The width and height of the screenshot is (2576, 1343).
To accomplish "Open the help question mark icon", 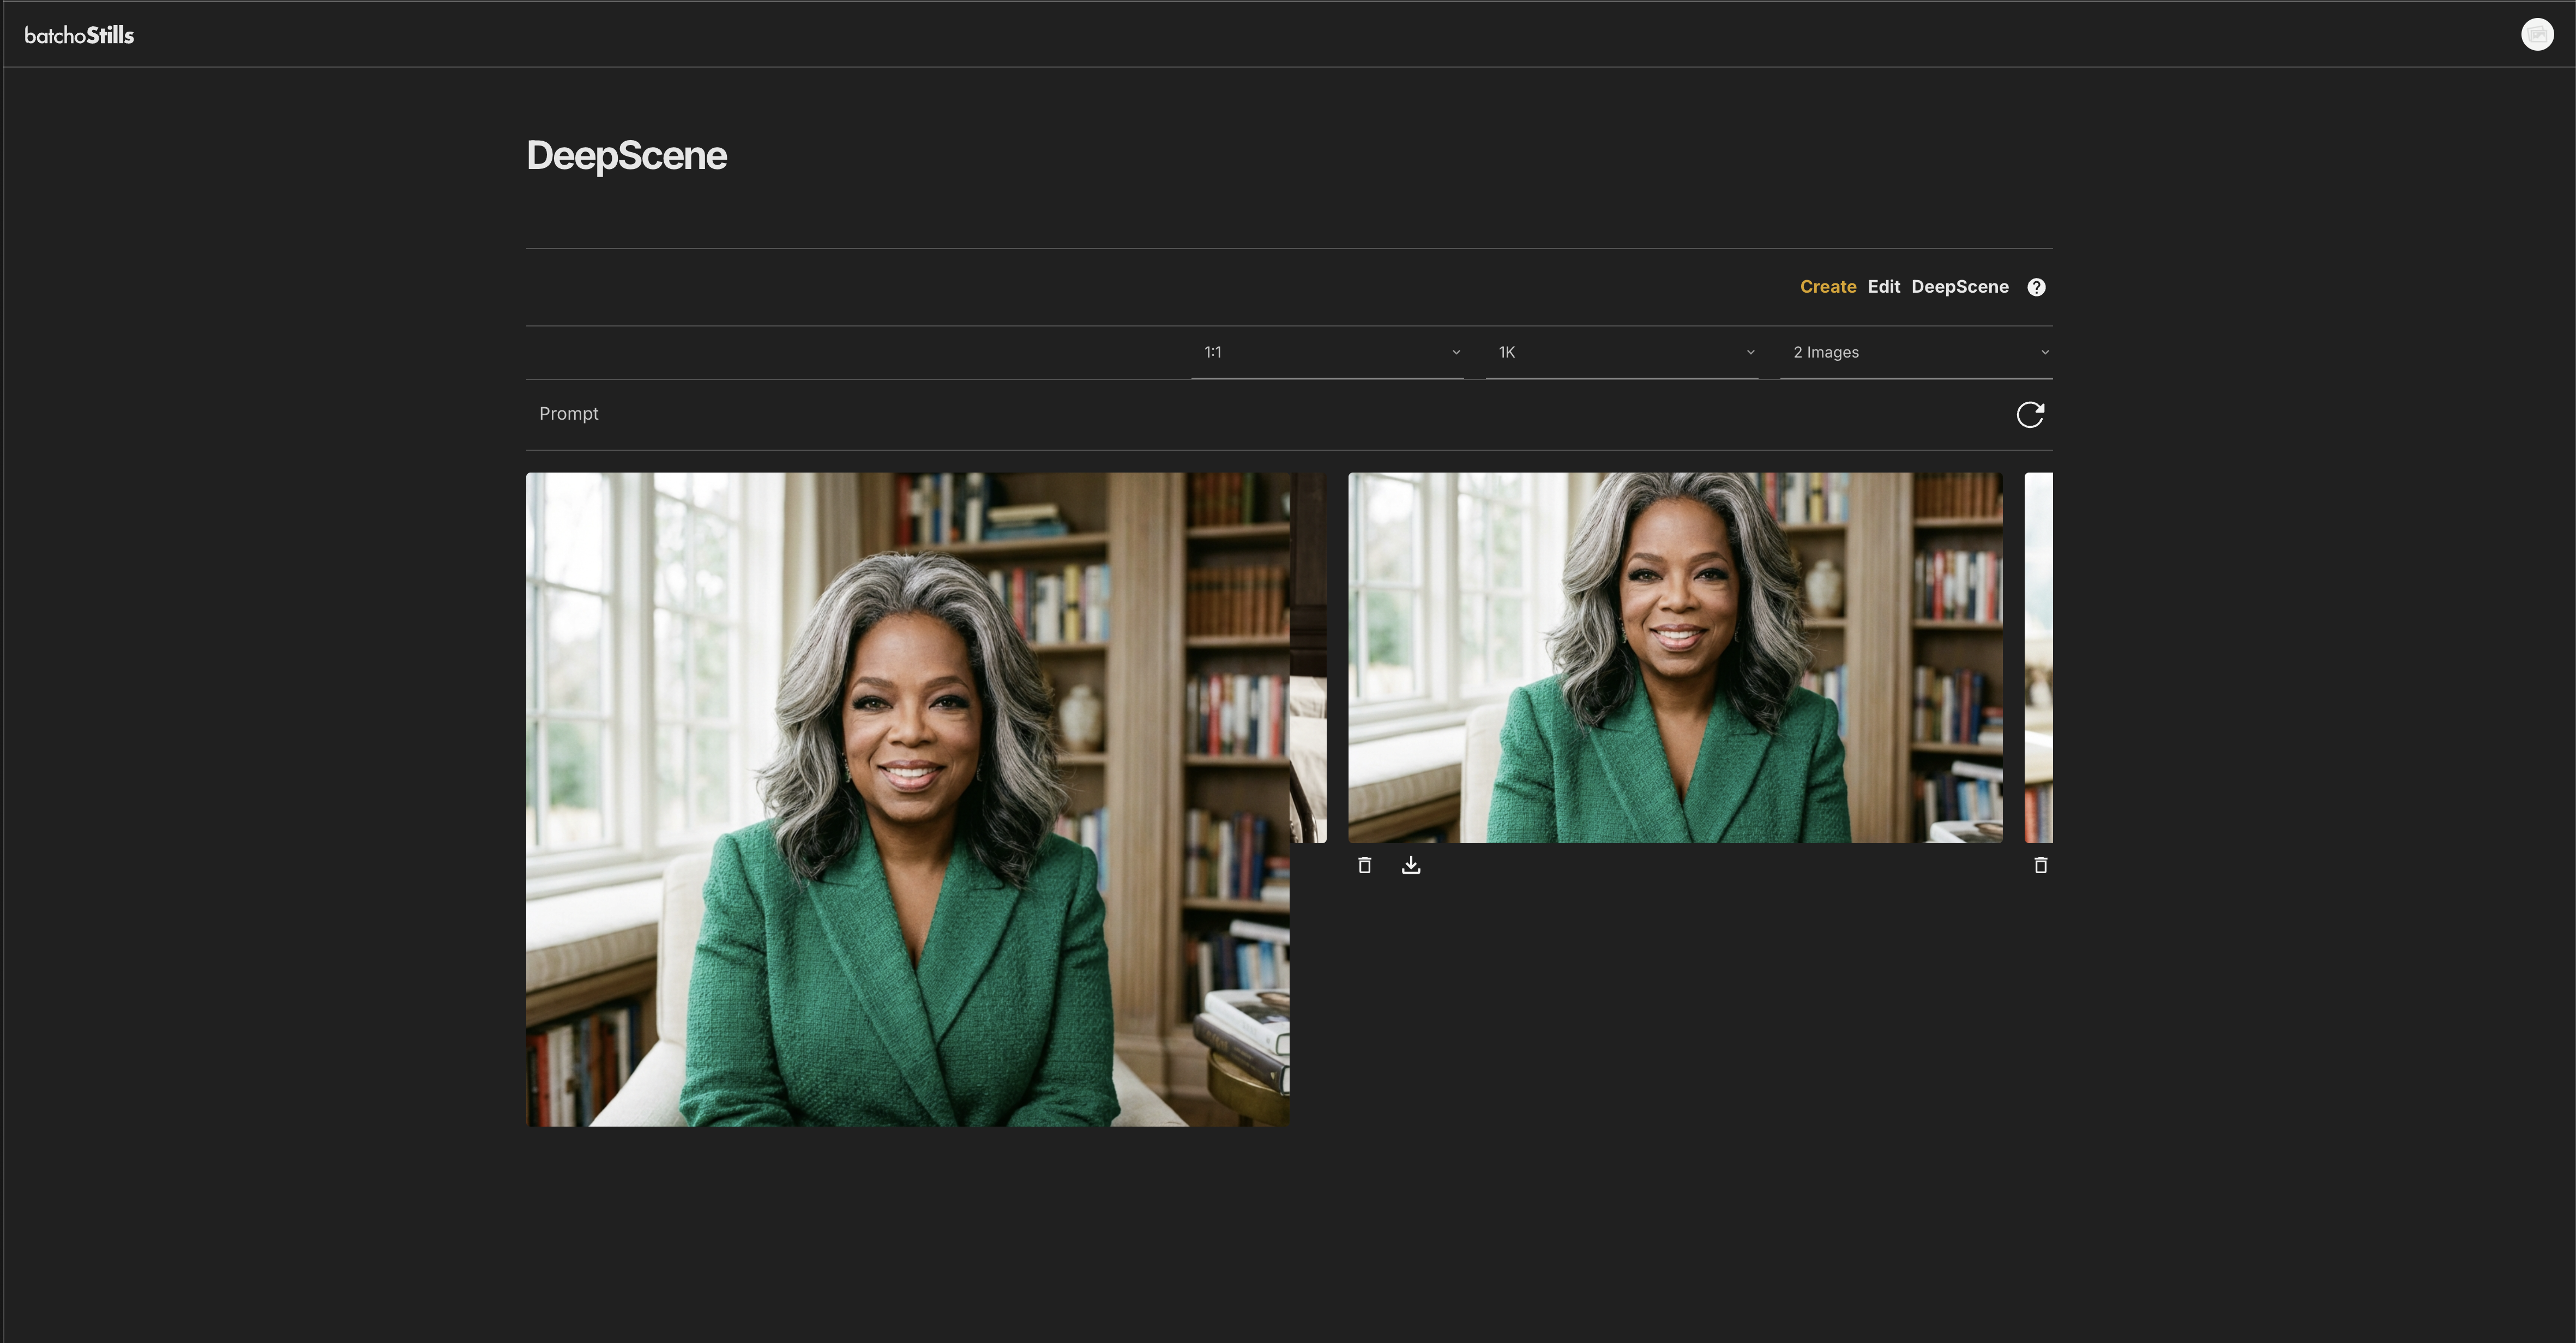I will pos(2036,288).
